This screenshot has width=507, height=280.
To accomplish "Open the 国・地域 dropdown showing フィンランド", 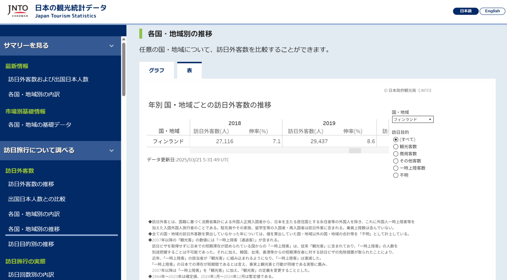I will (x=413, y=119).
